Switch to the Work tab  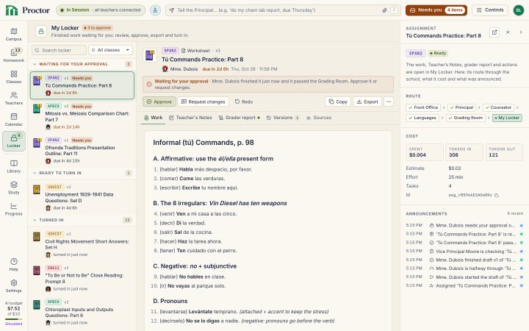tap(153, 118)
